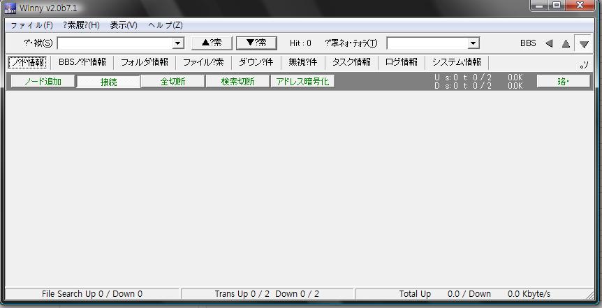The width and height of the screenshot is (602, 308).
Task: Open the システム情報 tab
Action: click(457, 62)
